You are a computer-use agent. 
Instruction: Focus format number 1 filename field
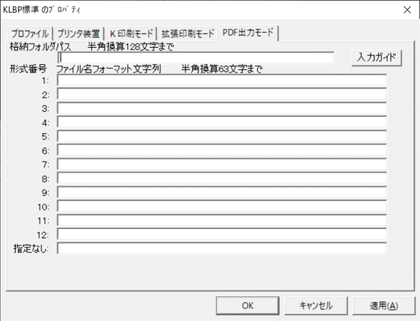point(221,80)
